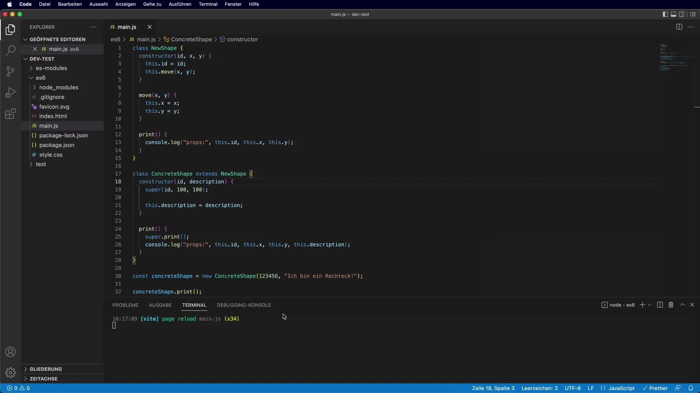Screen dimensions: 700x393
Task: Open Run and Debug view
Action: tap(11, 92)
